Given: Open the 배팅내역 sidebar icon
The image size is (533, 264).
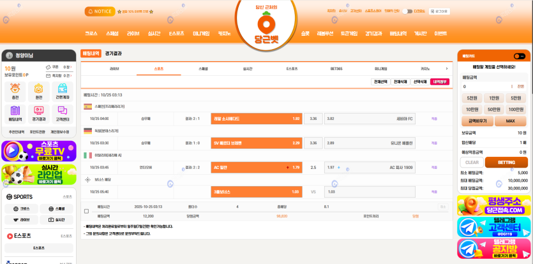Looking at the screenshot, I should [15, 114].
